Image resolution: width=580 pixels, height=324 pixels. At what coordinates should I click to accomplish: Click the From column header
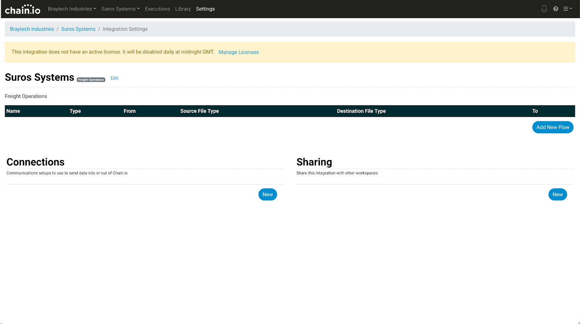tap(129, 111)
